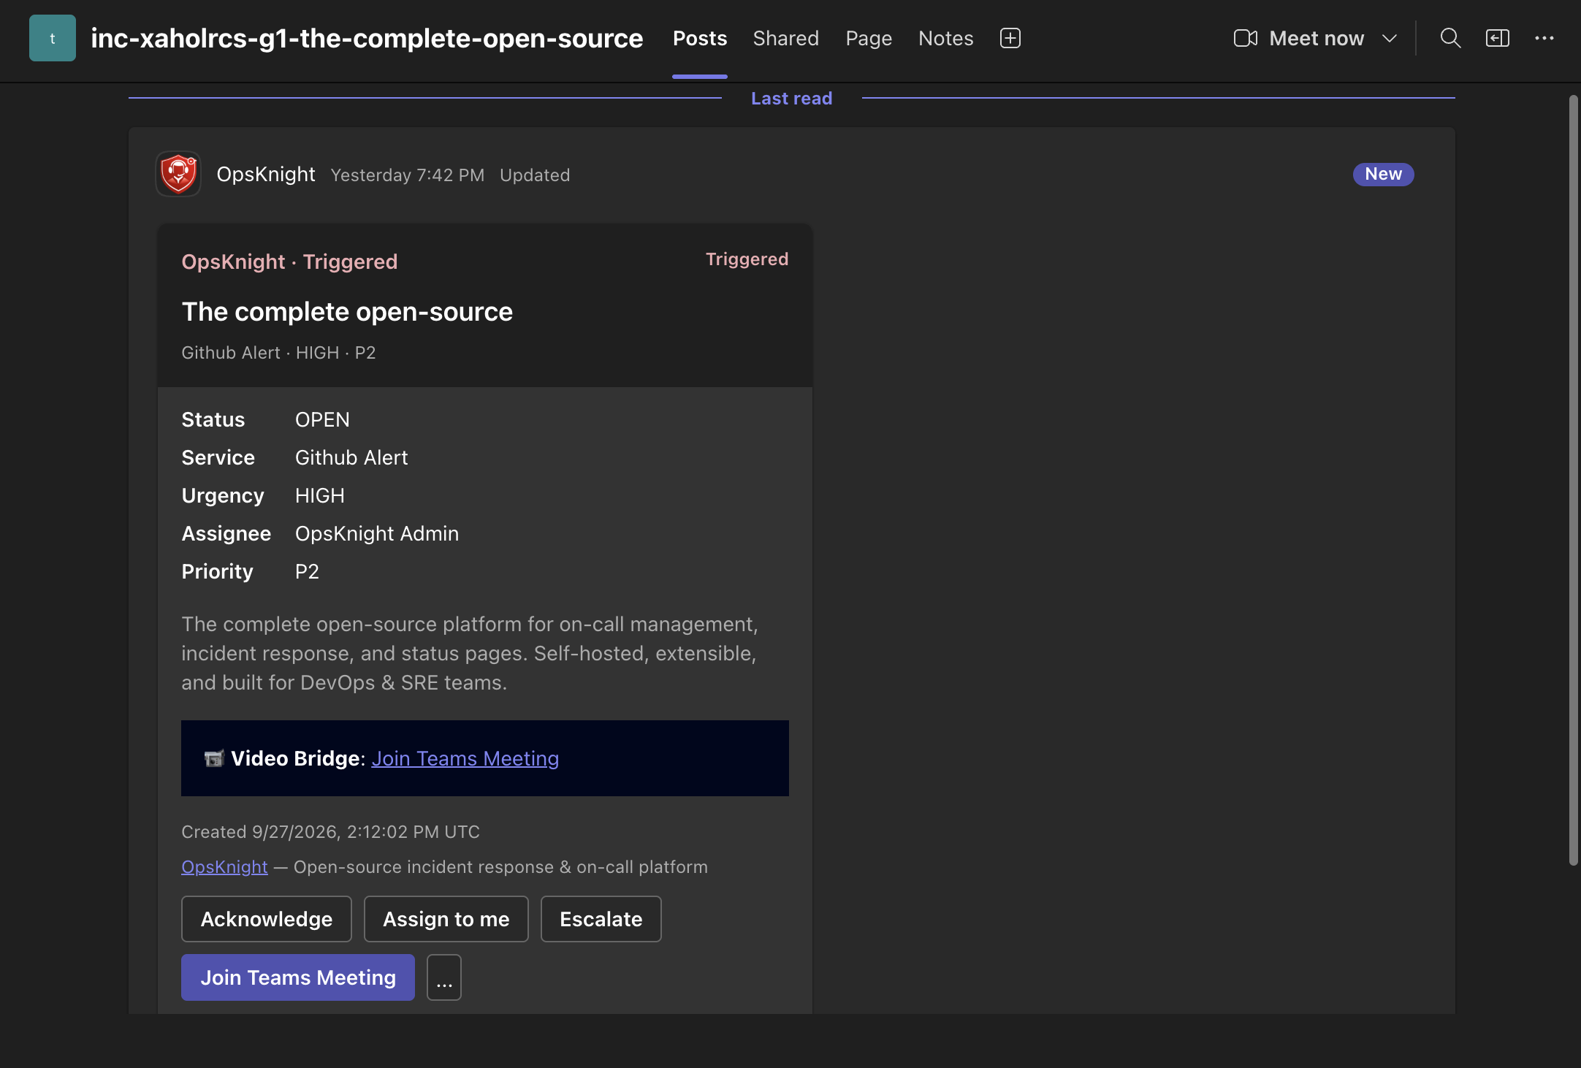Click the OpsKnight sender name
This screenshot has width=1581, height=1068.
pos(266,174)
